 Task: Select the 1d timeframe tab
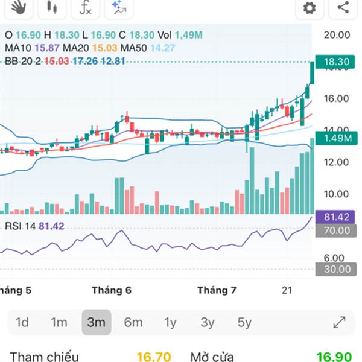(22, 322)
